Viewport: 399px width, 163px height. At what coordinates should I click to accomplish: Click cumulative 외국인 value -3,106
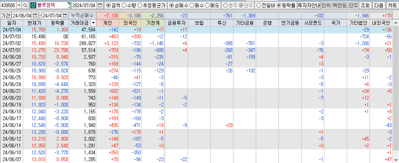(x=130, y=16)
